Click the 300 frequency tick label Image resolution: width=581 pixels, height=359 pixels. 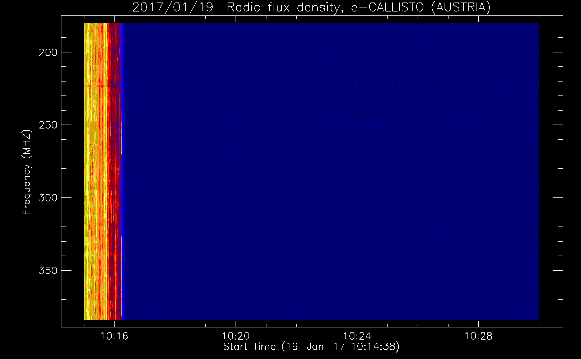[x=48, y=198]
